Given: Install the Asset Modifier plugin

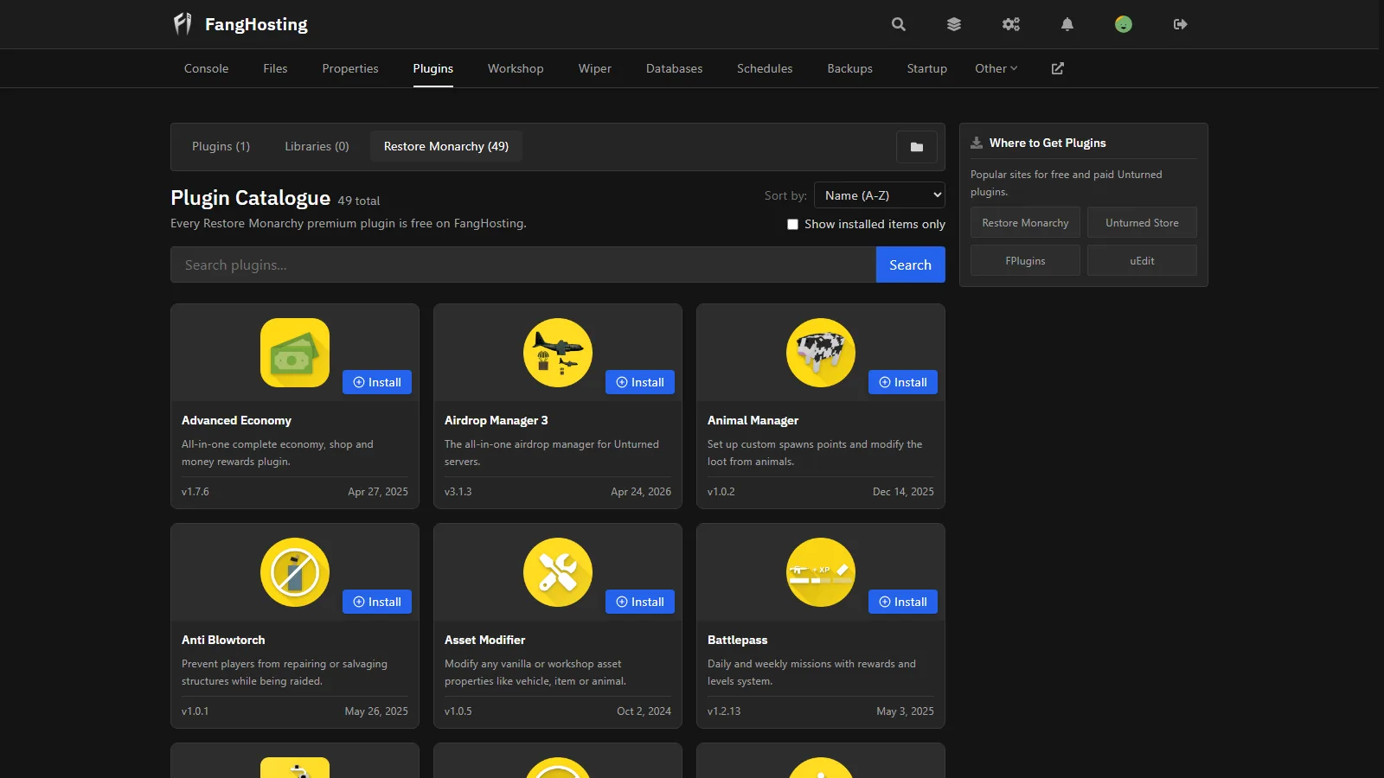Looking at the screenshot, I should [x=640, y=602].
